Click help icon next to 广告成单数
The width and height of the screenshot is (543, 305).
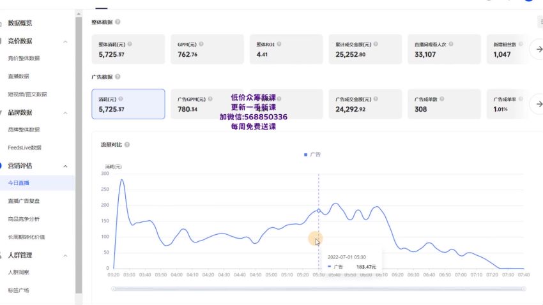pyautogui.click(x=442, y=99)
